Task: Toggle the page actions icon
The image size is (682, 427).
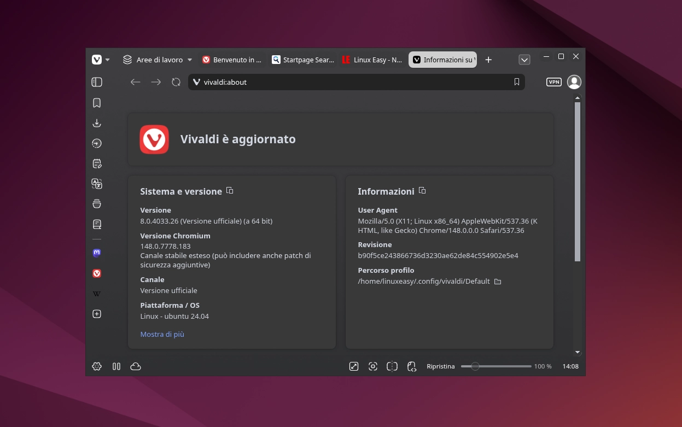Action: (412, 366)
